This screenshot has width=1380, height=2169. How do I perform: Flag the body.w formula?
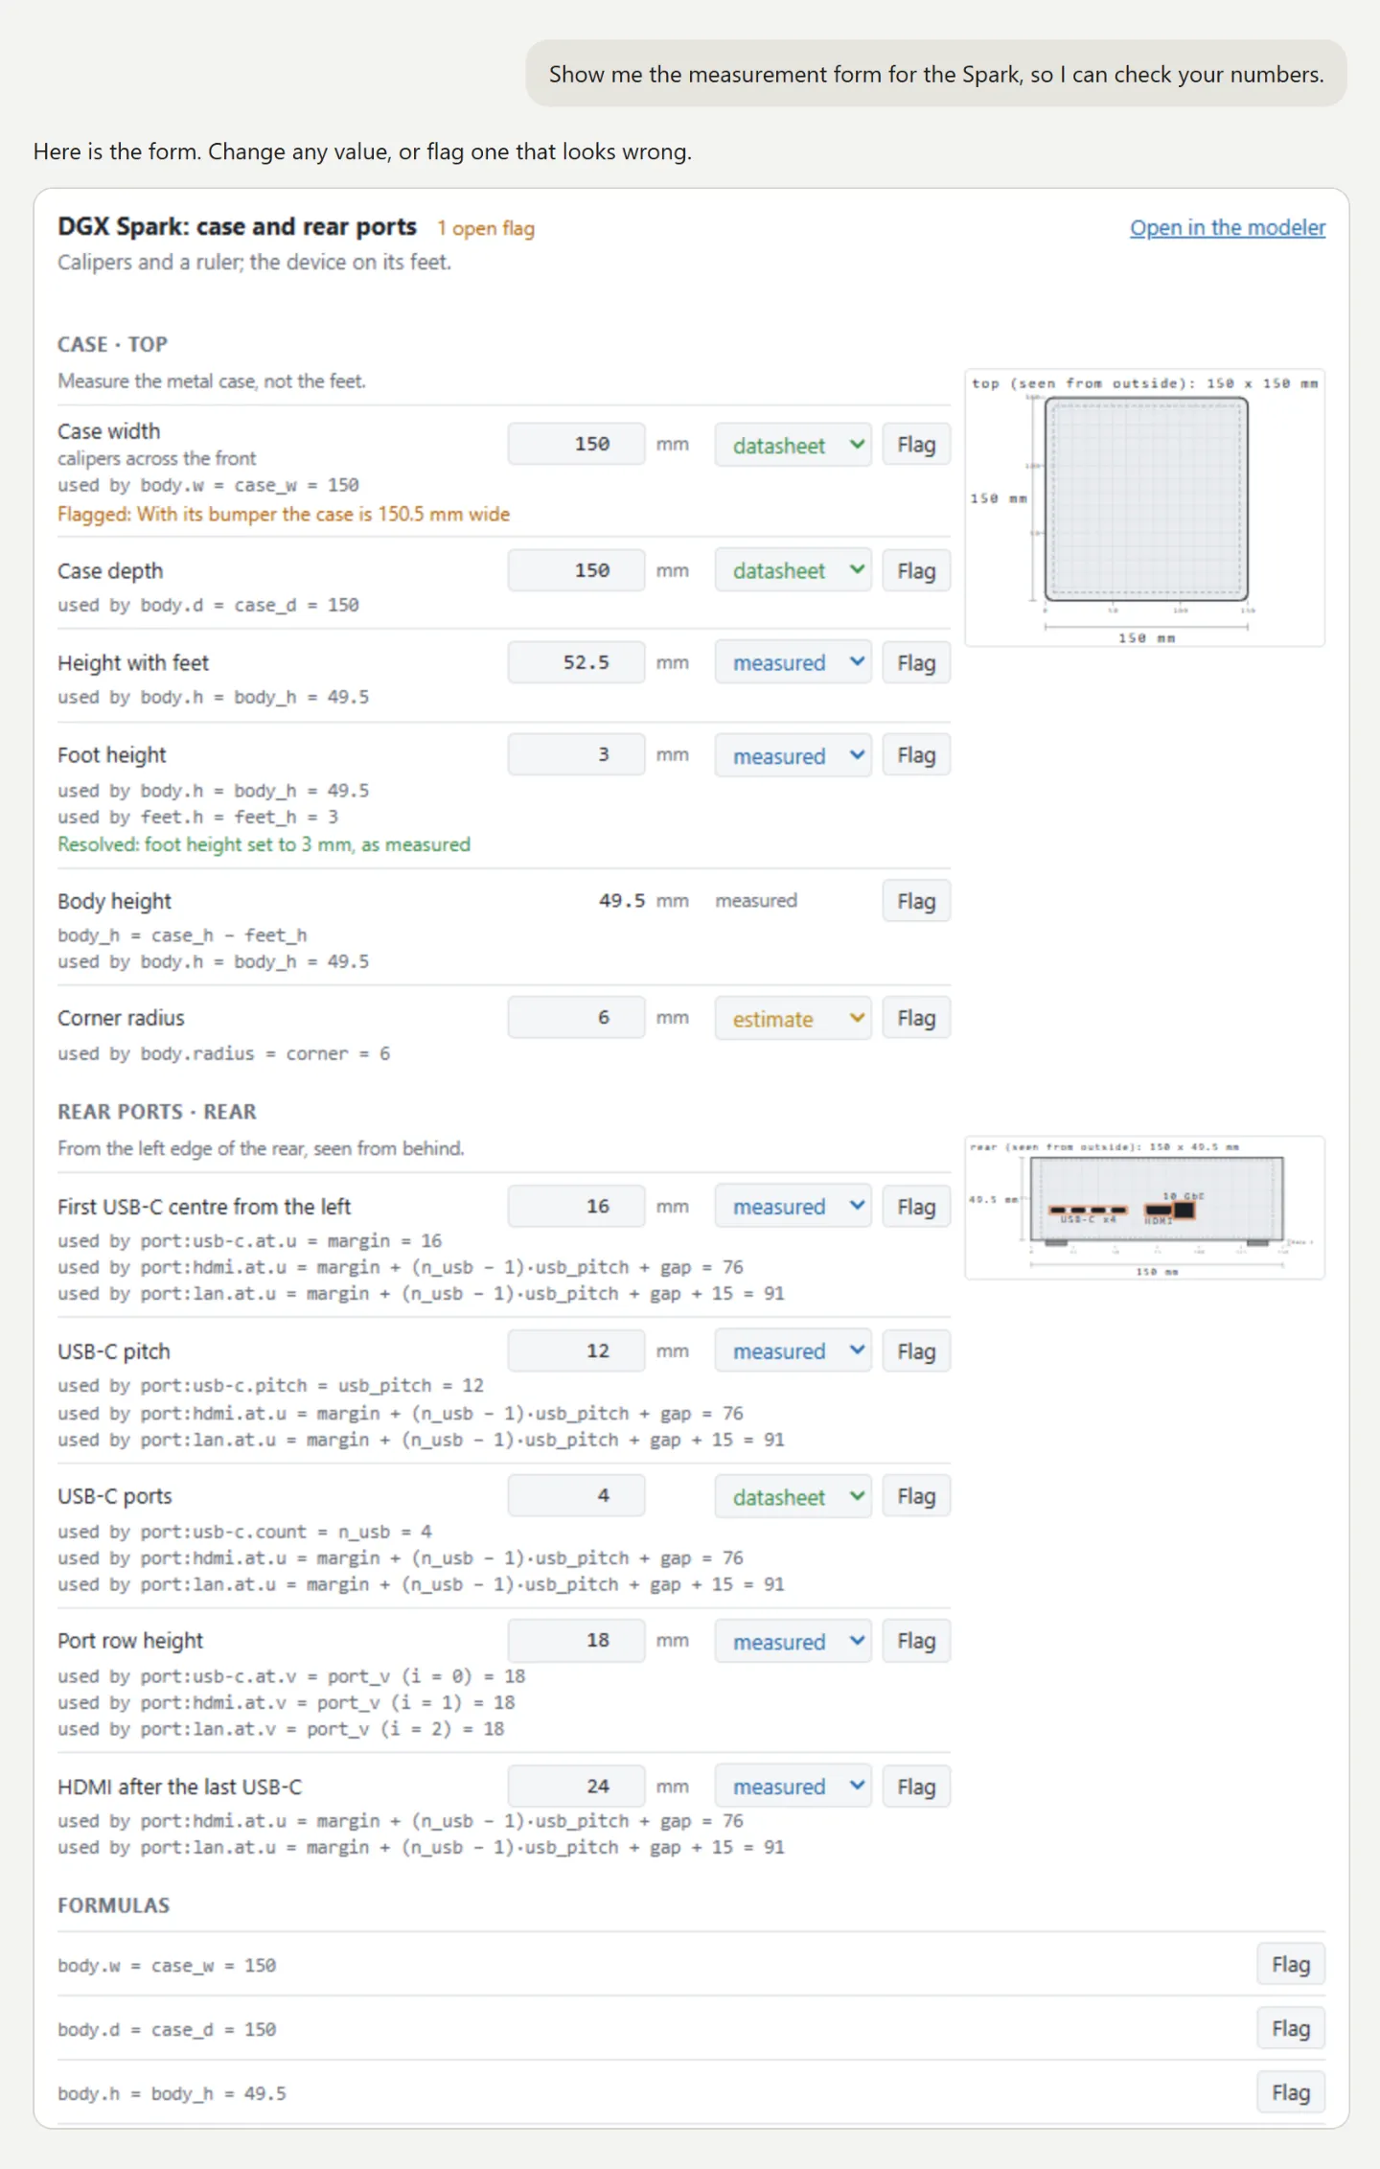tap(1291, 1964)
